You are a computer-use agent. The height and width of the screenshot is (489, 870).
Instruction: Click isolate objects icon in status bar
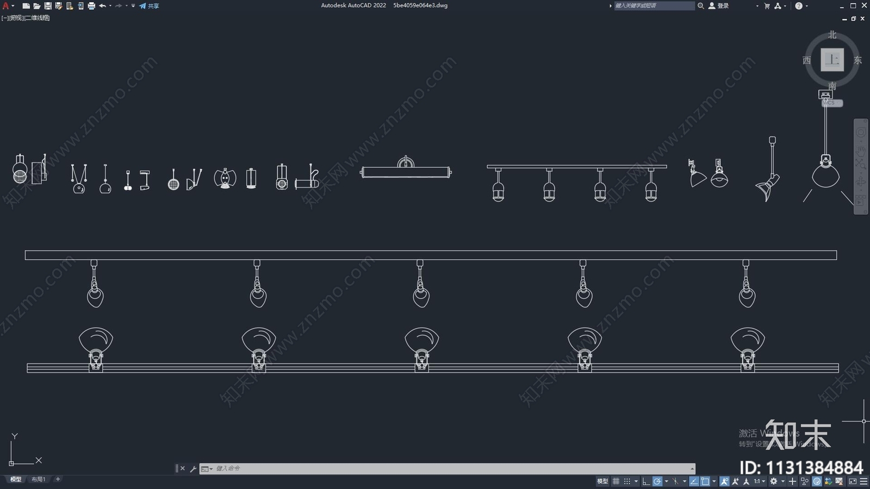click(804, 481)
